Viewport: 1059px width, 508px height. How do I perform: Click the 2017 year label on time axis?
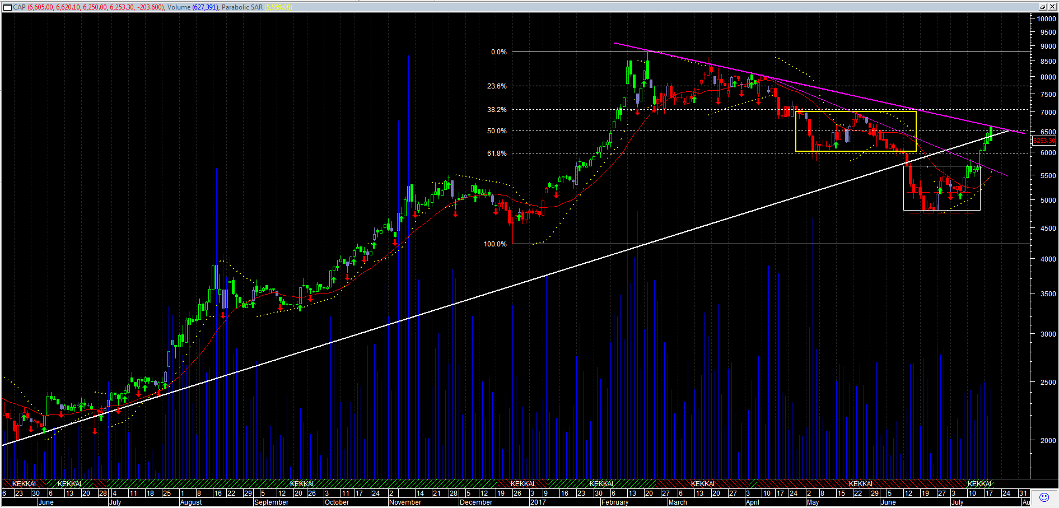[538, 502]
